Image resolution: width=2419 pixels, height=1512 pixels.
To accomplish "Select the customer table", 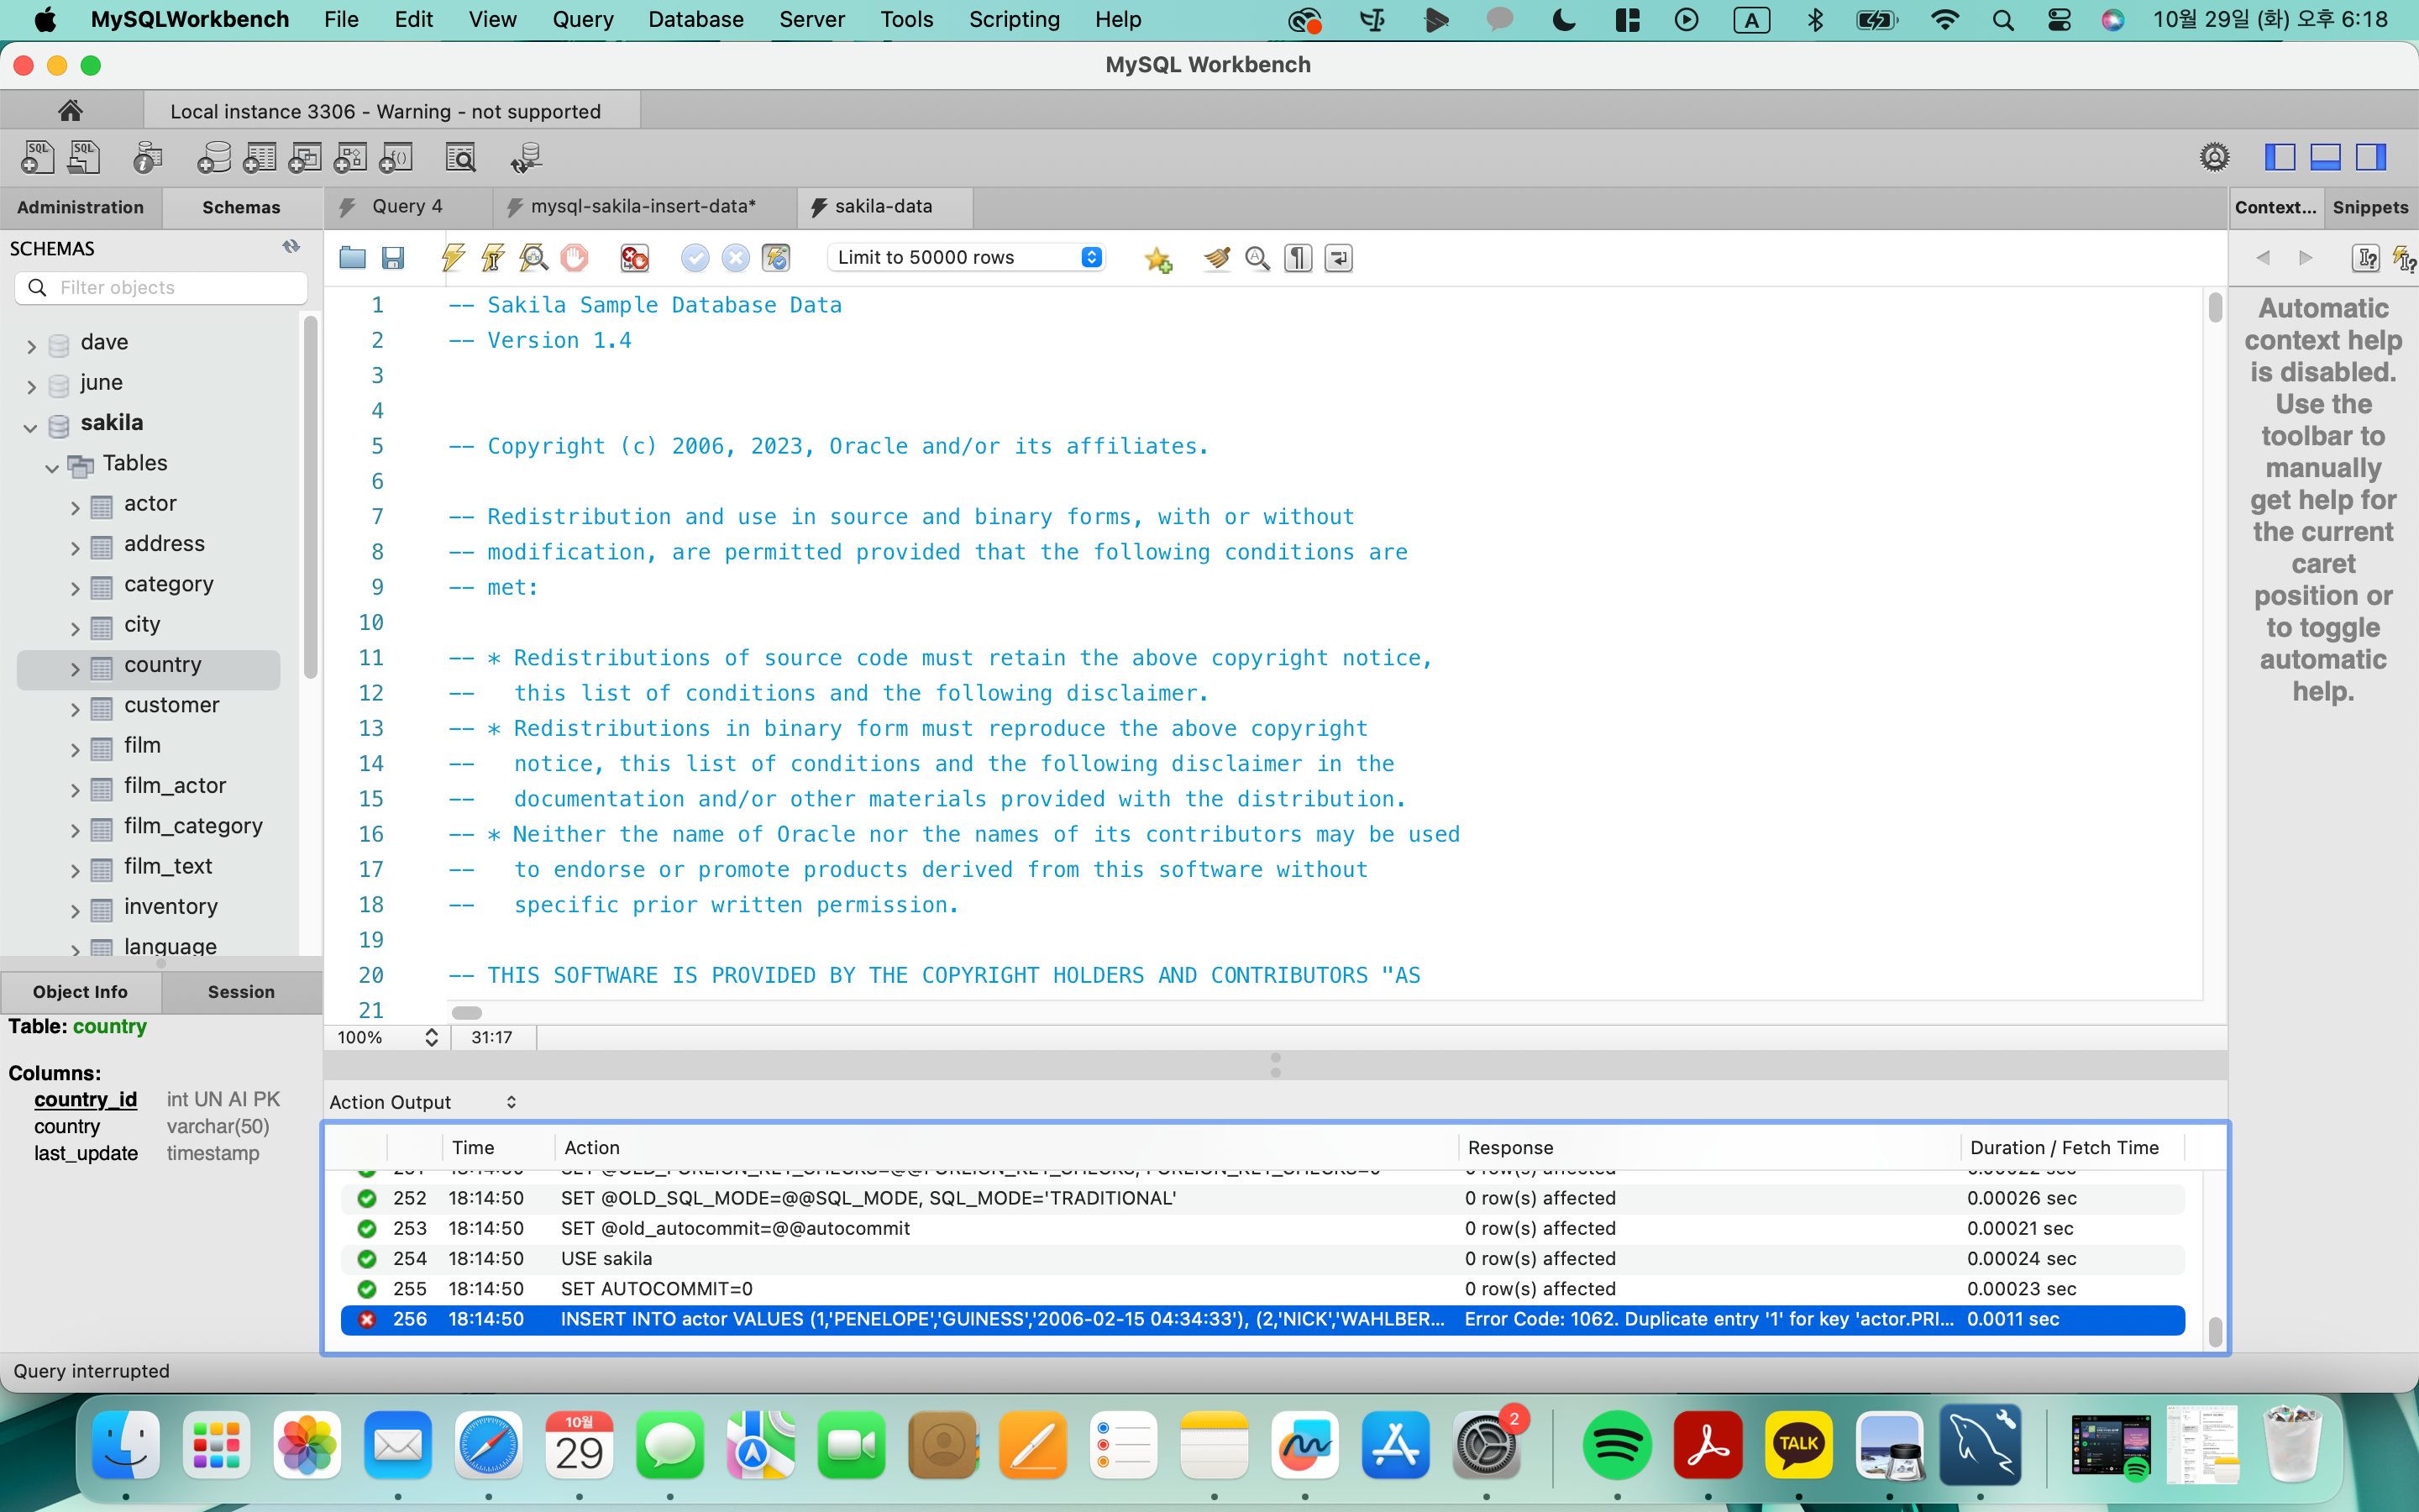I will [171, 705].
